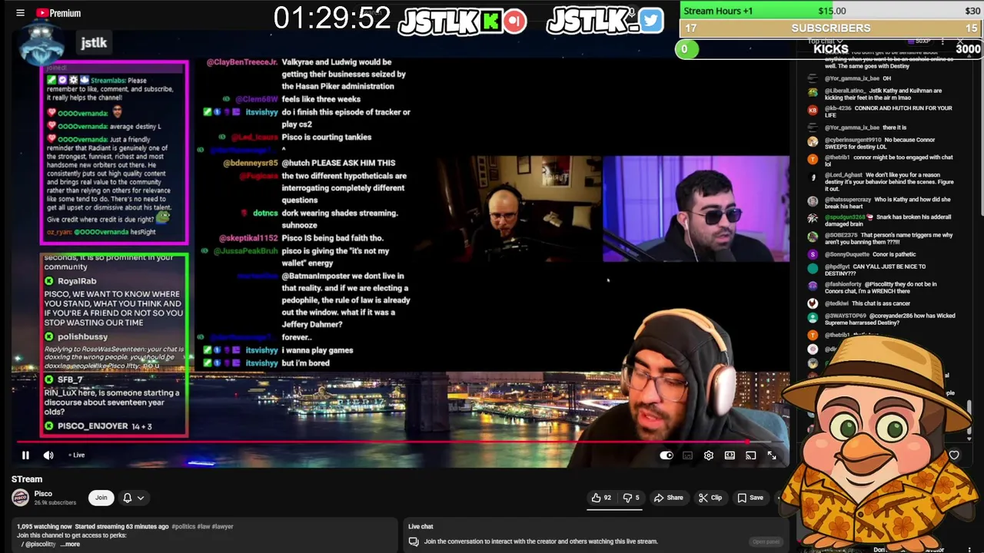
Task: Toggle the notification bell for Pisco
Action: 128,498
